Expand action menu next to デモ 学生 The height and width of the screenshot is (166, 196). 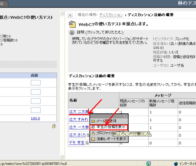point(87,142)
